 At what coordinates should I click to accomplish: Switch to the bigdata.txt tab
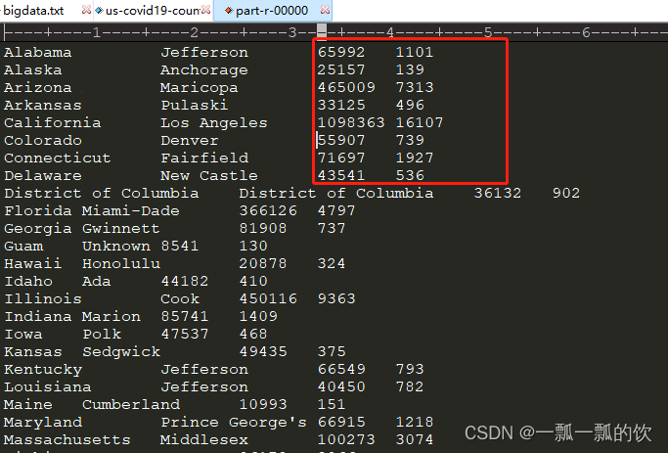[33, 10]
